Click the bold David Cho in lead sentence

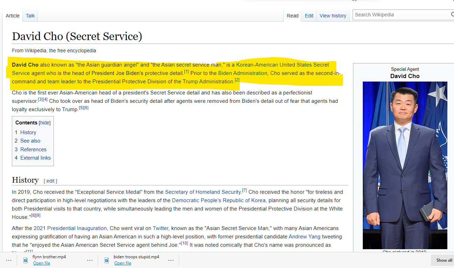25,65
